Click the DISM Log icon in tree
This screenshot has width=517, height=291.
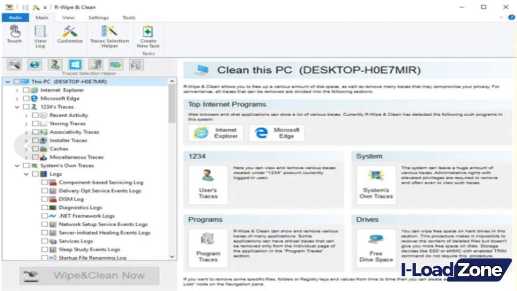coord(53,199)
